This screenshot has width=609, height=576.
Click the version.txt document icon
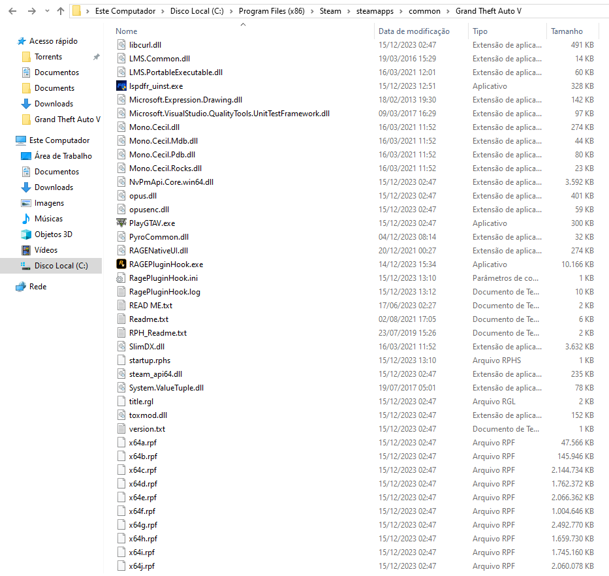click(x=121, y=428)
